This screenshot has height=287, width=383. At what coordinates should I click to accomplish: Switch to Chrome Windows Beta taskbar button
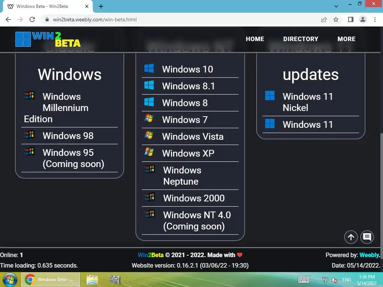click(50, 280)
